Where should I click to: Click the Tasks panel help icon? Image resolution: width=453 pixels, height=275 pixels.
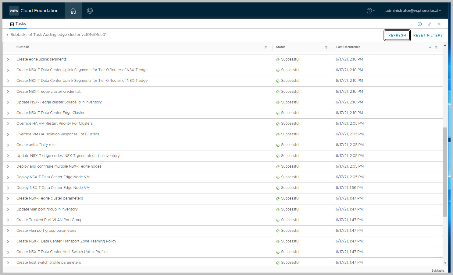click(419, 24)
